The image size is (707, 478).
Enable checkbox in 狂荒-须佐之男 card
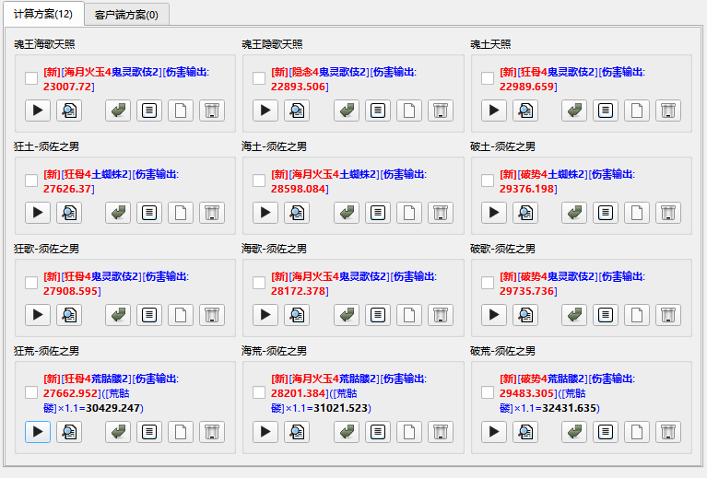(x=31, y=392)
